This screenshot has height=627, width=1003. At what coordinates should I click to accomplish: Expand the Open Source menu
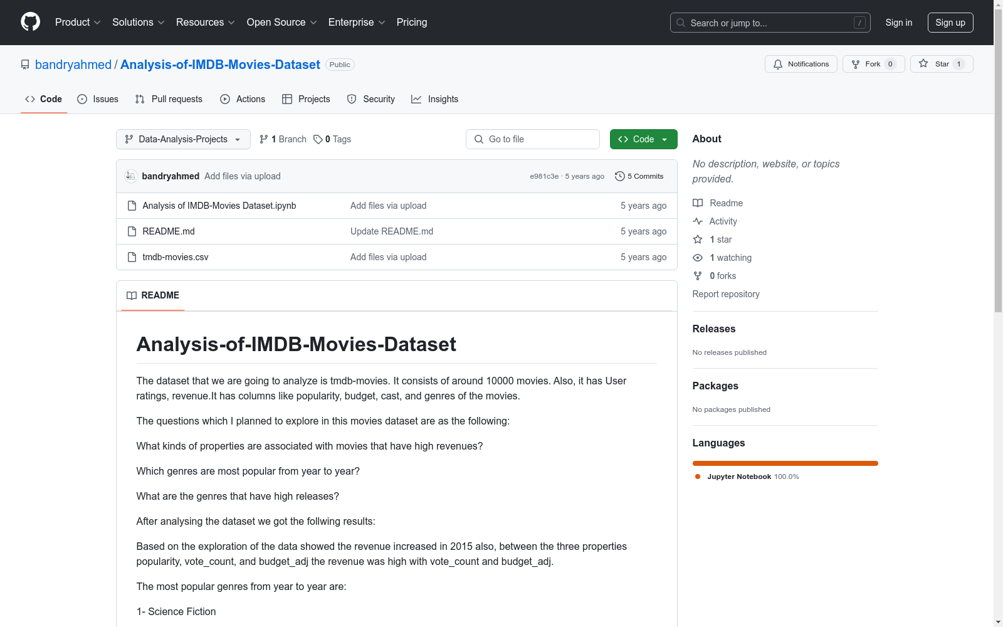282,23
